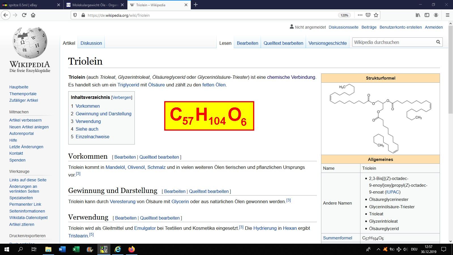Save page to Pocket
Image resolution: width=453 pixels, height=255 pixels.
368,15
